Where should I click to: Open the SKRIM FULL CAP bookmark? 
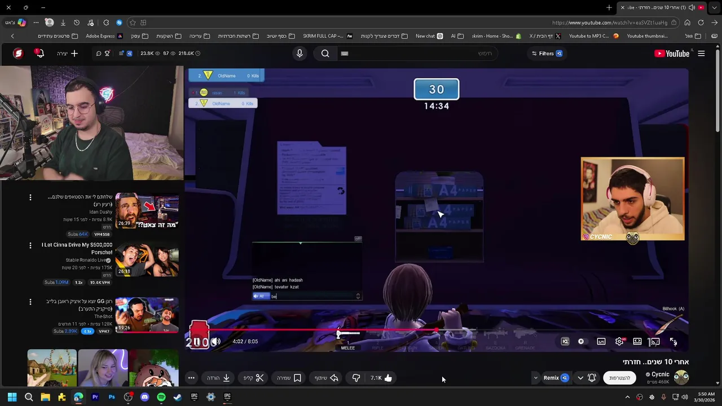pos(328,36)
